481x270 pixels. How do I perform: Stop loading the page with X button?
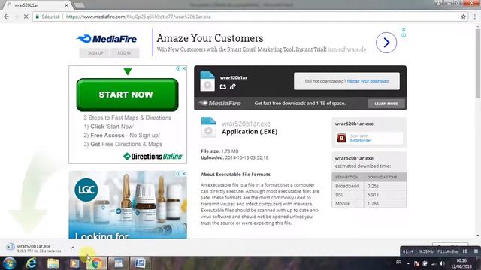click(x=26, y=16)
